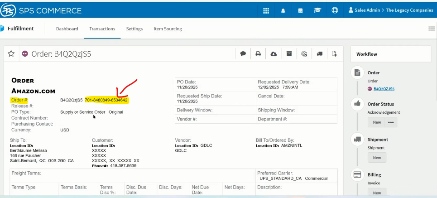
Task: Click the purple order status dot icon
Action: point(25,54)
